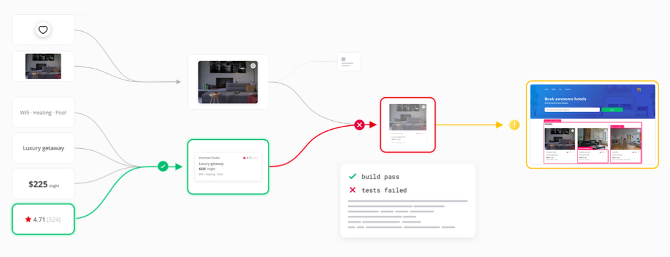This screenshot has height=257, width=670.
Task: Click the green Search button
Action: 612,109
